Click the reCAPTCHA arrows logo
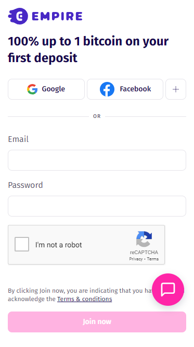This screenshot has height=347, width=194. click(x=144, y=239)
